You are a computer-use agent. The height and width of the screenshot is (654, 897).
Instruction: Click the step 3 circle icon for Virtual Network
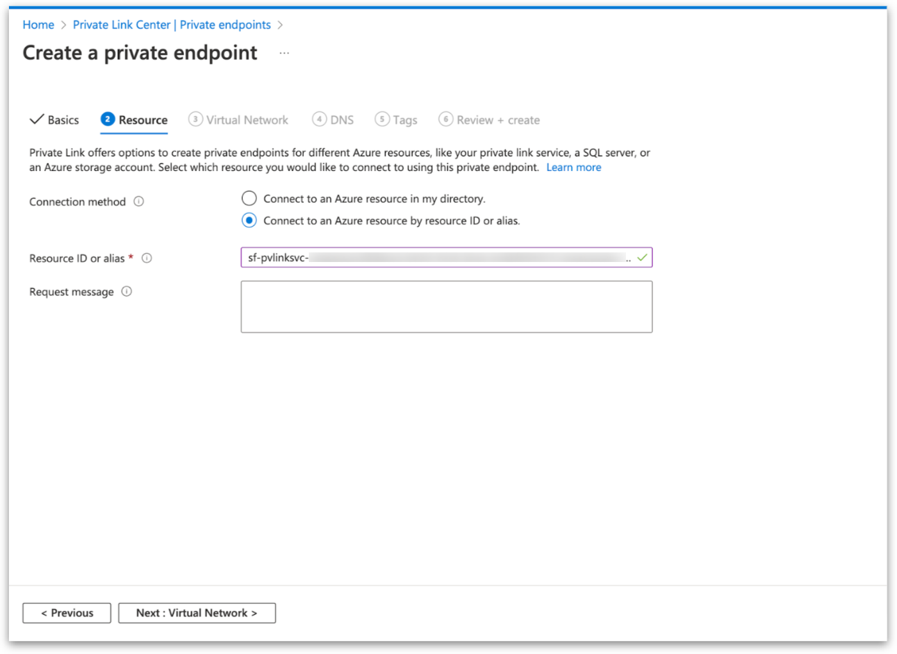pos(195,119)
